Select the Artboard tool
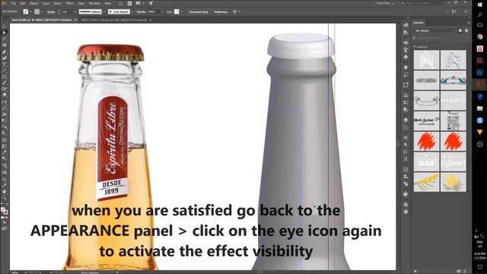The height and width of the screenshot is (274, 487). point(4,180)
